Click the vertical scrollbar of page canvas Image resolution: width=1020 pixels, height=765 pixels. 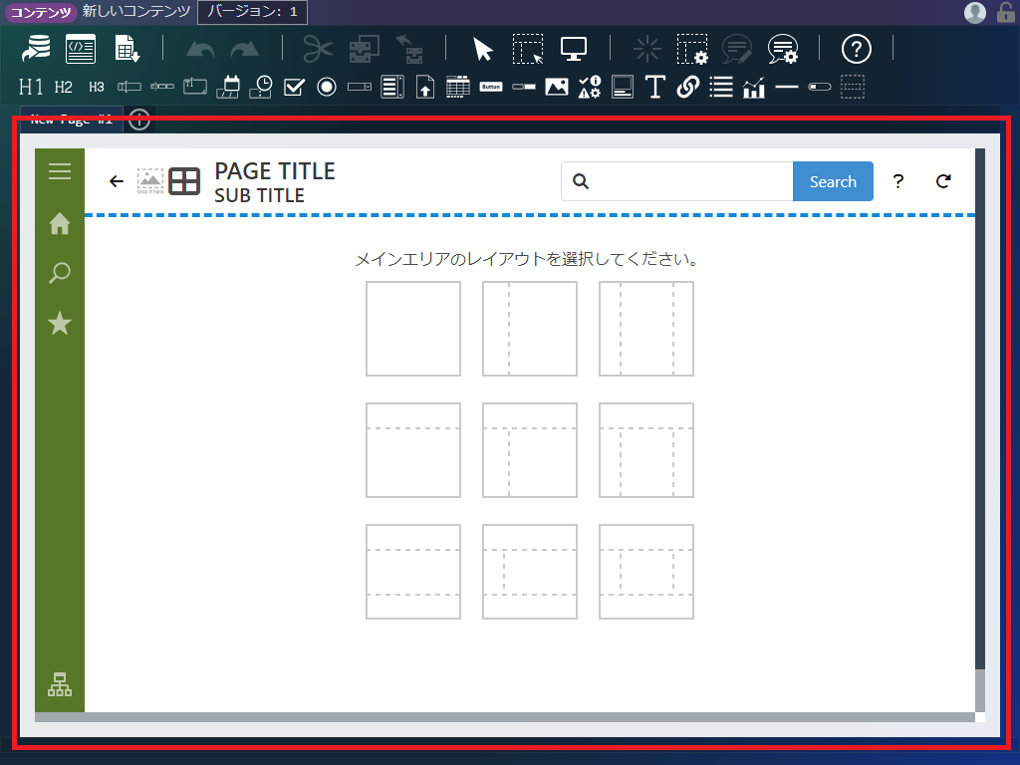tap(980, 430)
